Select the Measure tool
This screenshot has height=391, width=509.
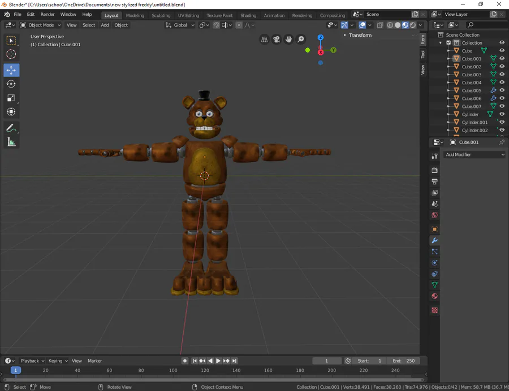click(11, 142)
